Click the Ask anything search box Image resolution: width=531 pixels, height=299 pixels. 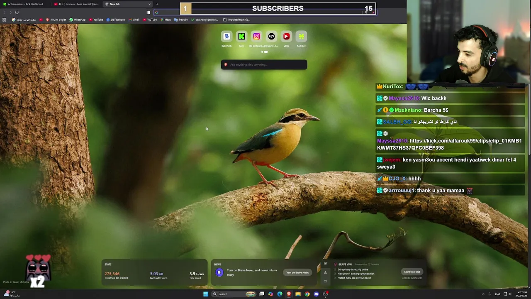[264, 64]
